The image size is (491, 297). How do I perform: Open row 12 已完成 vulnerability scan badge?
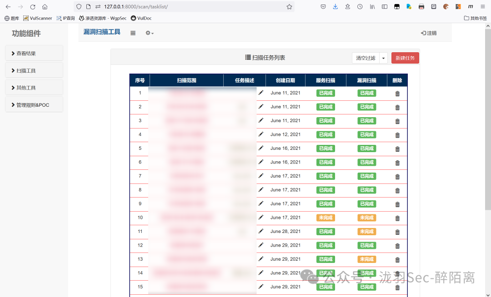pyautogui.click(x=367, y=245)
